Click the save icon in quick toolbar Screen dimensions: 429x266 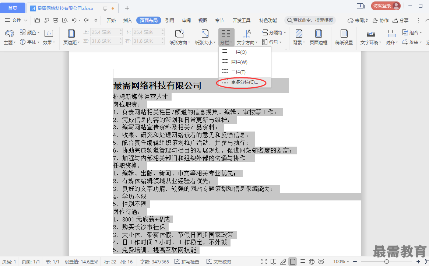tap(37, 20)
